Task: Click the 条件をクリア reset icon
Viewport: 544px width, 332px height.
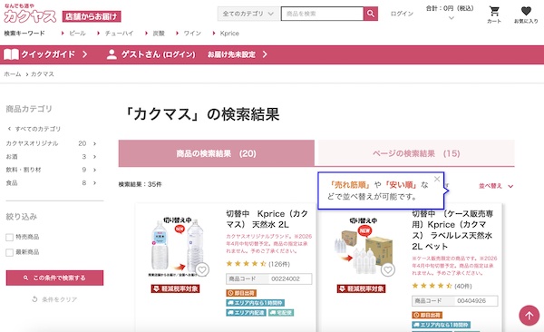Action: click(x=34, y=299)
